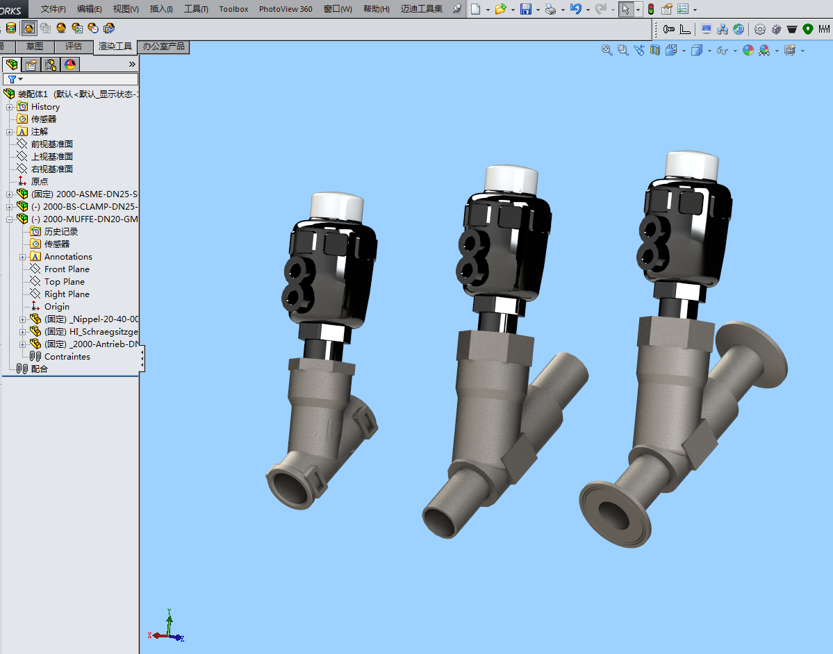Click the Zoom to Fit magnifier icon

tap(607, 50)
